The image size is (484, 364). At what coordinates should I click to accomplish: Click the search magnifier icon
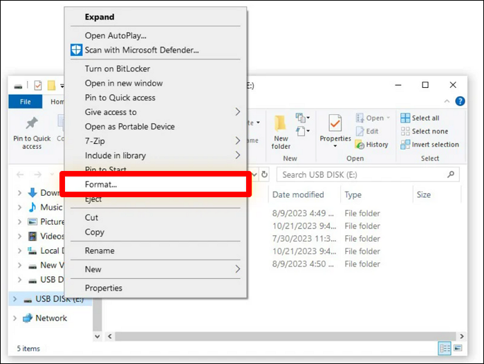451,175
